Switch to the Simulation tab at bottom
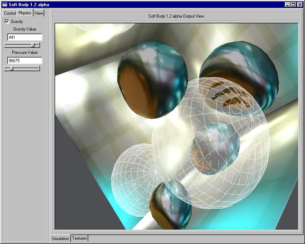This screenshot has width=305, height=244. point(60,239)
